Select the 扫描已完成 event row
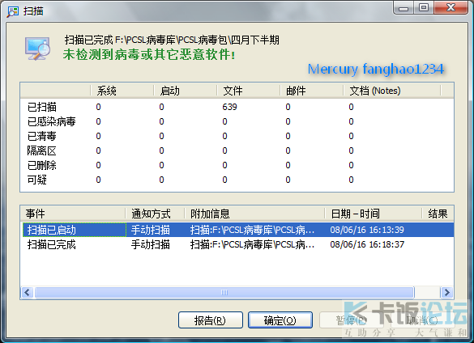 pyautogui.click(x=237, y=244)
